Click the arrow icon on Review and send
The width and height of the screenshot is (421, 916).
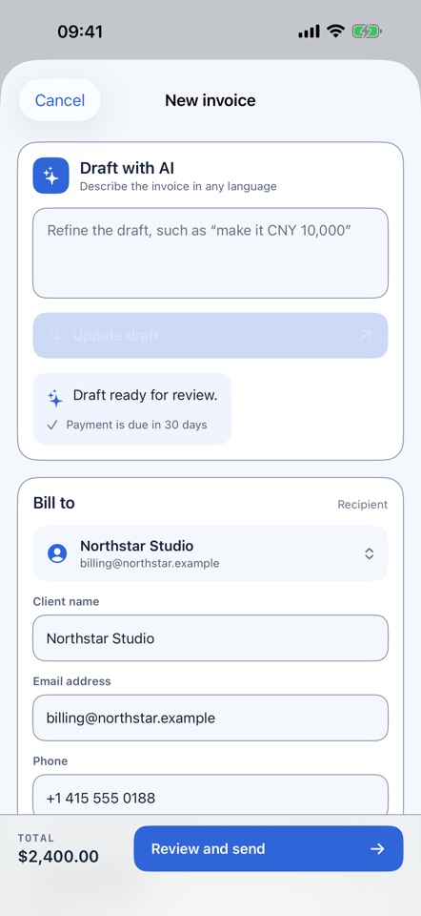377,849
